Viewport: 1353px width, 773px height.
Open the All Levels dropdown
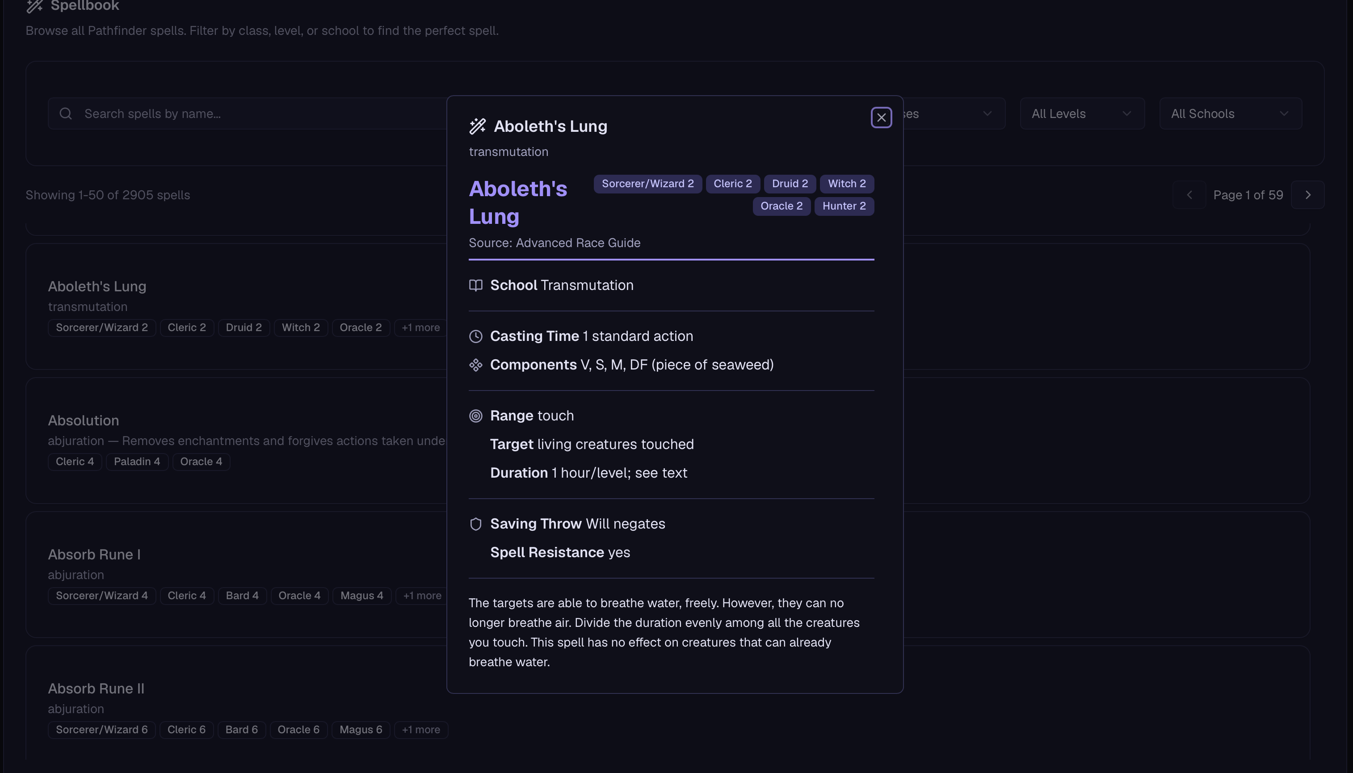(1082, 113)
